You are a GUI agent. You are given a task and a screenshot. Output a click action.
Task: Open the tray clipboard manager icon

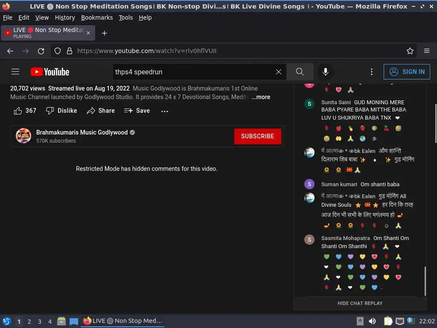click(388, 321)
